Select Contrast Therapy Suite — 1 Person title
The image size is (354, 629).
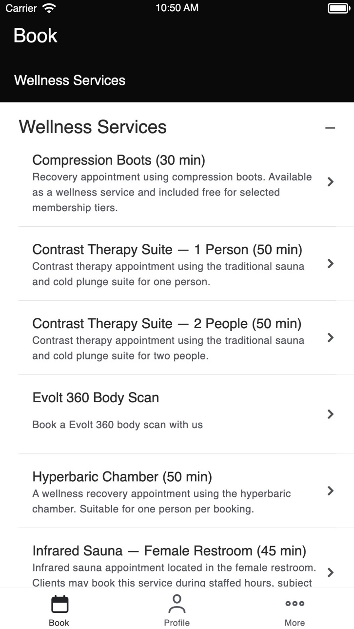point(167,250)
